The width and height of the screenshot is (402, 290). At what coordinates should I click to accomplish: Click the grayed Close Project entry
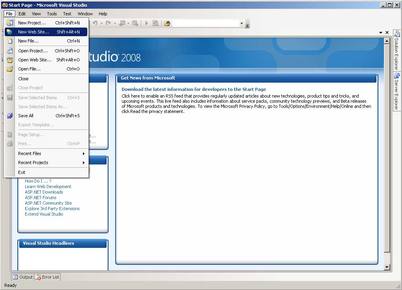[x=46, y=88]
